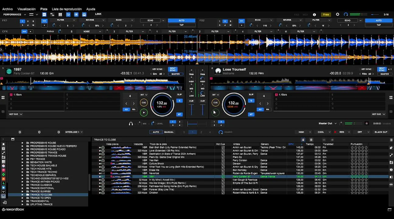Click the device sync icon at sidebar bottom
The image size is (394, 219).
point(4,203)
